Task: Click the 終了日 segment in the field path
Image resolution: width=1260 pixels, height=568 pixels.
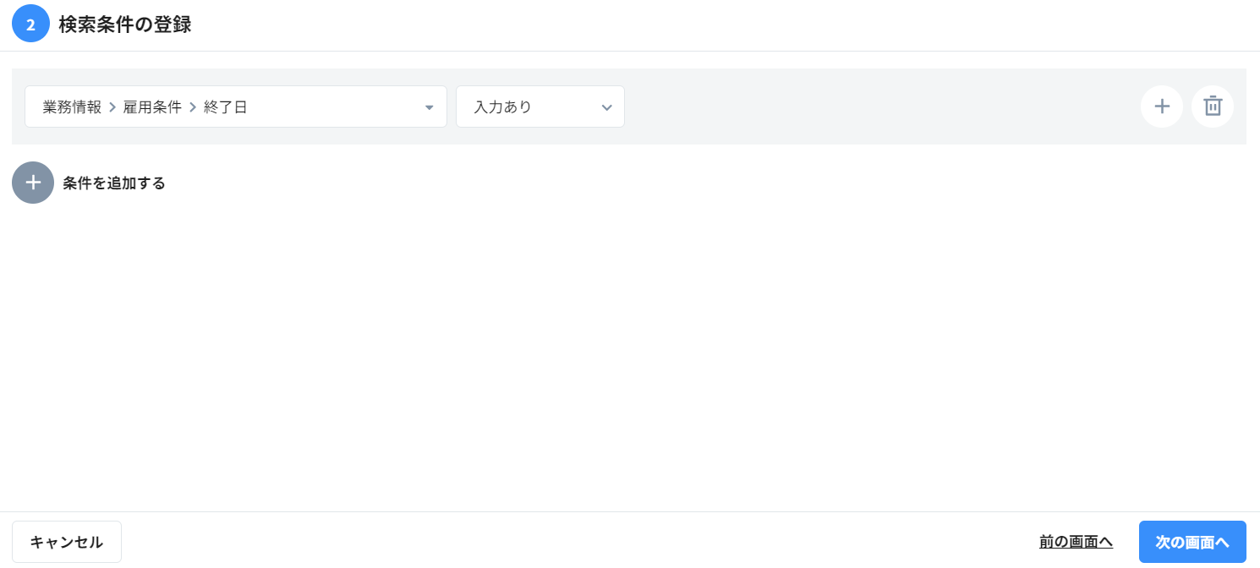Action: pyautogui.click(x=226, y=107)
